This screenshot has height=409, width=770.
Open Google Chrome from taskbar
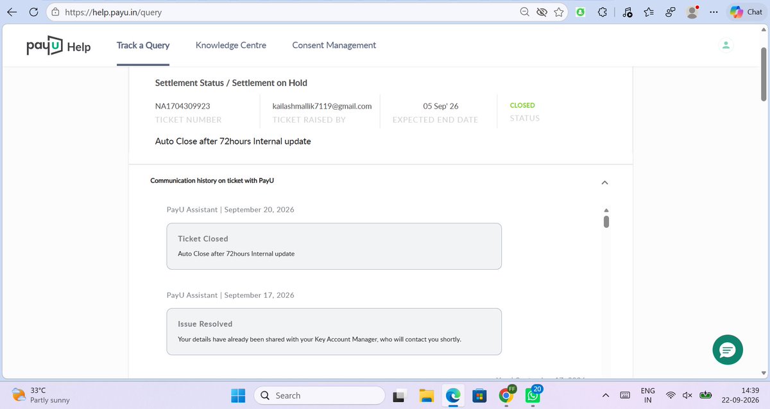(506, 395)
